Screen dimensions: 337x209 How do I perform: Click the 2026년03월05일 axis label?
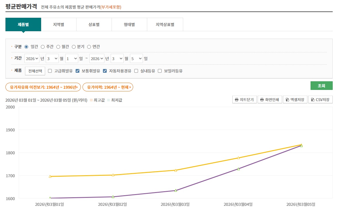point(301,204)
